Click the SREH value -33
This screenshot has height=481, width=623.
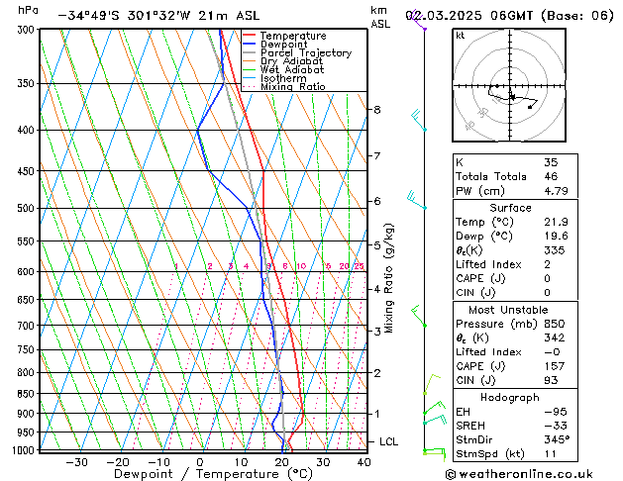click(x=556, y=426)
